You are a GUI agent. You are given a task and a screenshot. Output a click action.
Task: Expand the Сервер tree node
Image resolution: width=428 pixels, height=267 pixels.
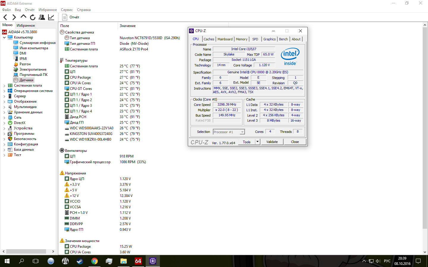click(x=4, y=96)
